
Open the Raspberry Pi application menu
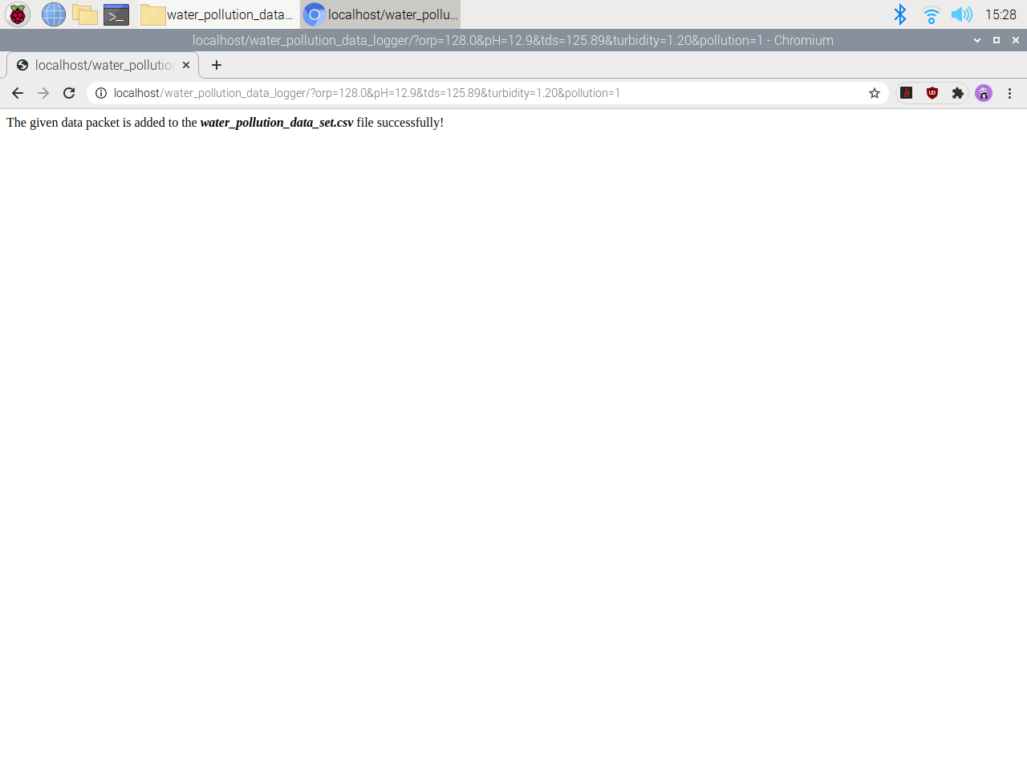[x=17, y=14]
